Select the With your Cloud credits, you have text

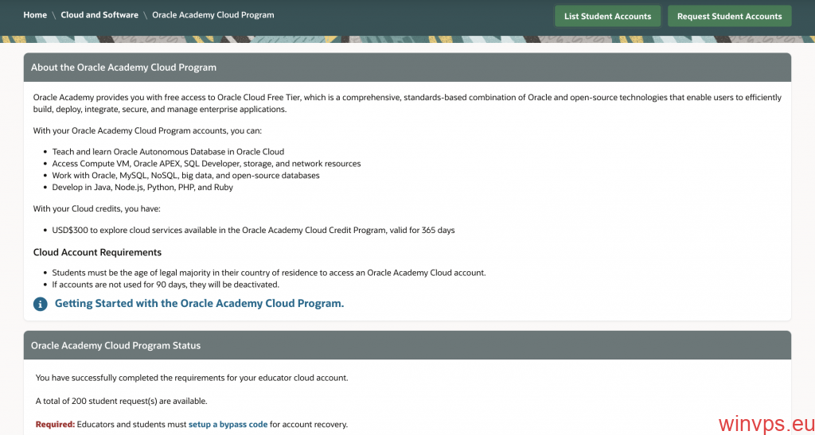(x=97, y=208)
